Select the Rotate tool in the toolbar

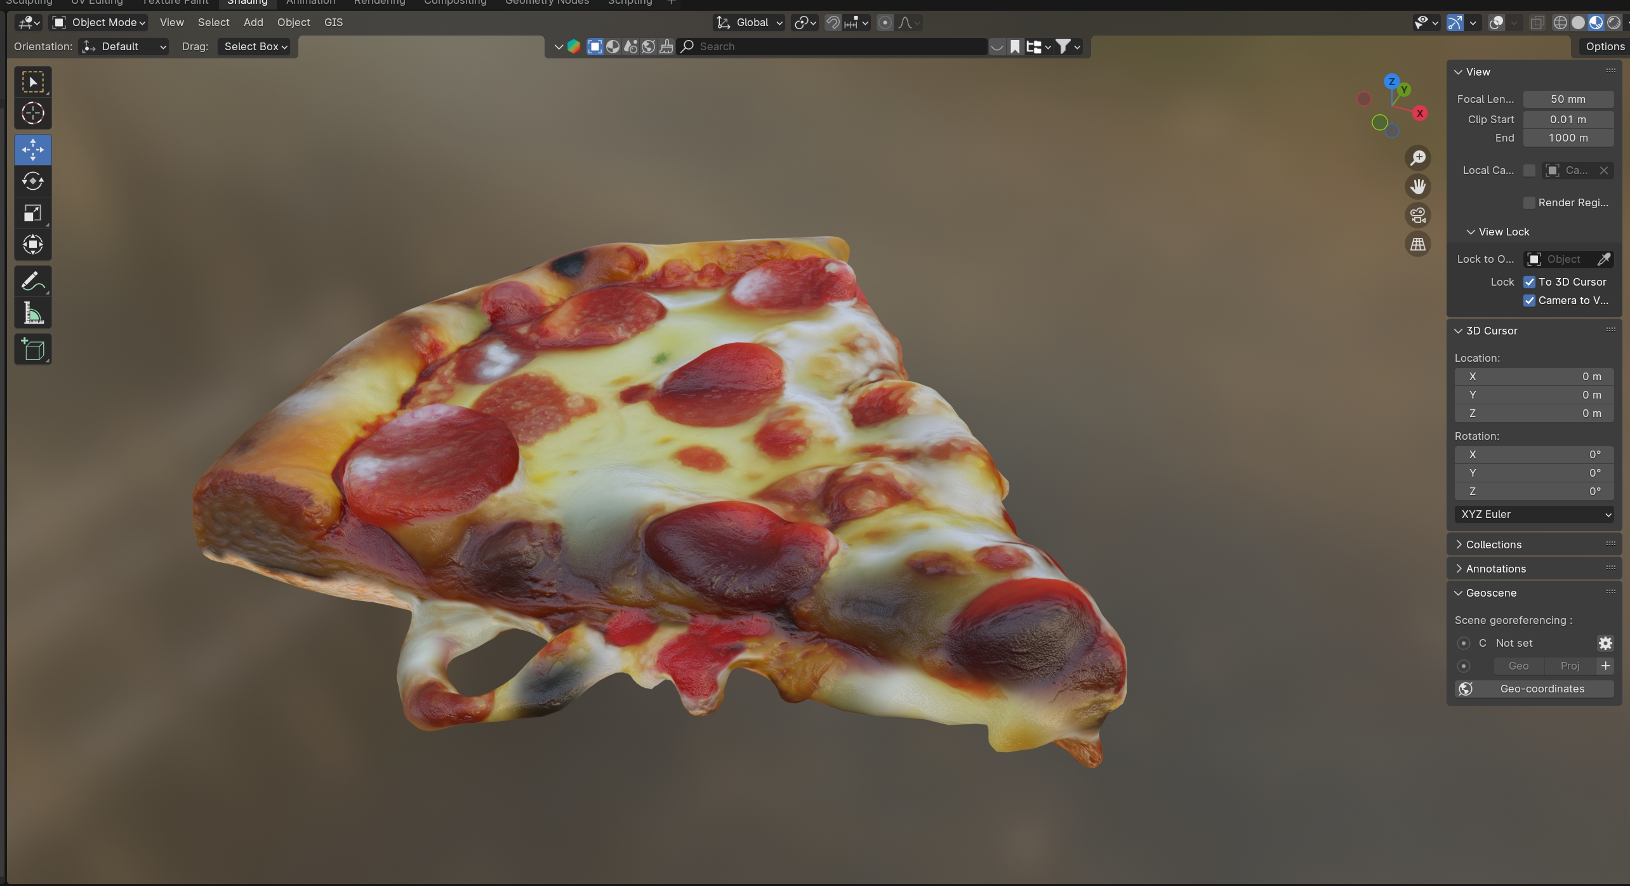pos(32,182)
